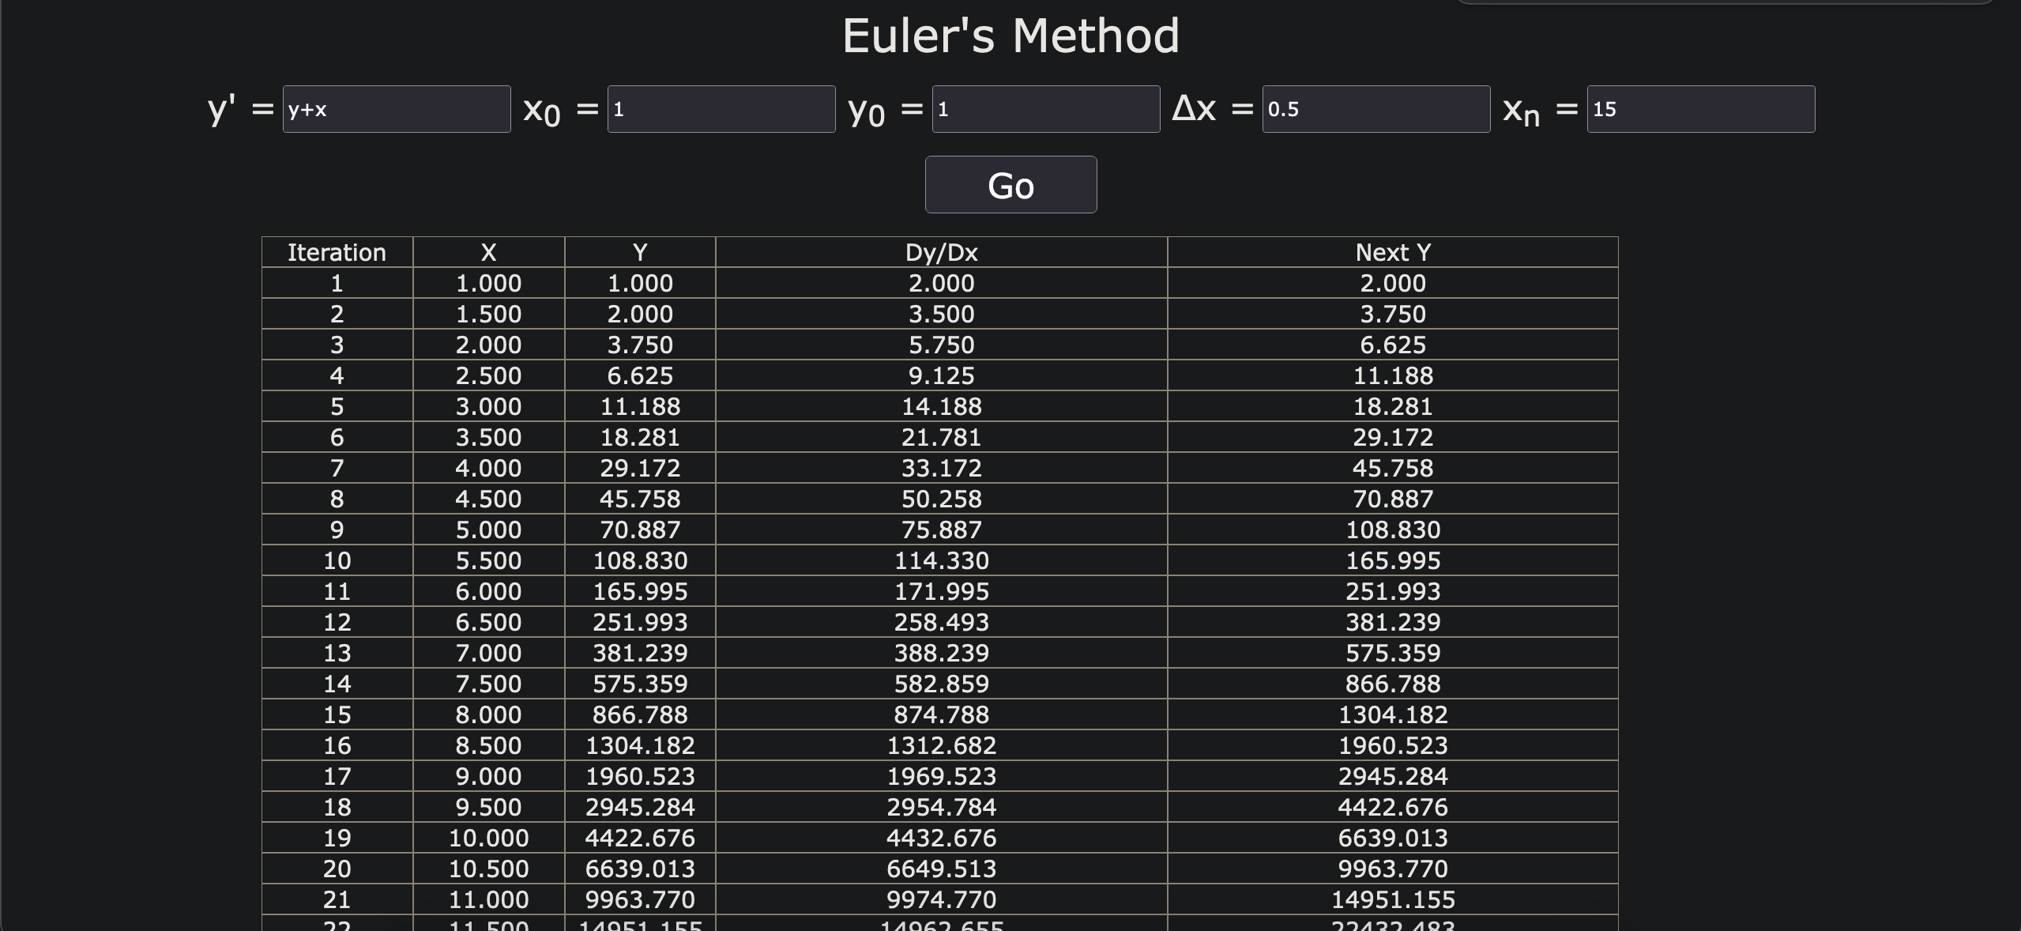2021x931 pixels.
Task: Click the Iteration column header
Action: (x=337, y=251)
